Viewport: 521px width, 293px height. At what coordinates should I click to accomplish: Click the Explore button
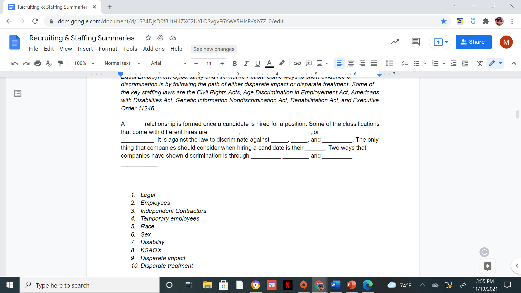[x=487, y=266]
